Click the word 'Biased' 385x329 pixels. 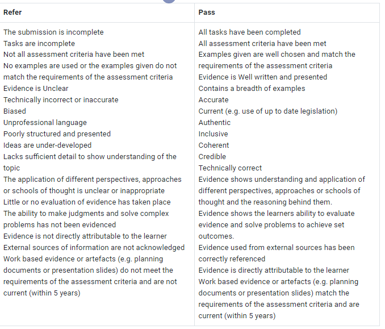click(15, 111)
